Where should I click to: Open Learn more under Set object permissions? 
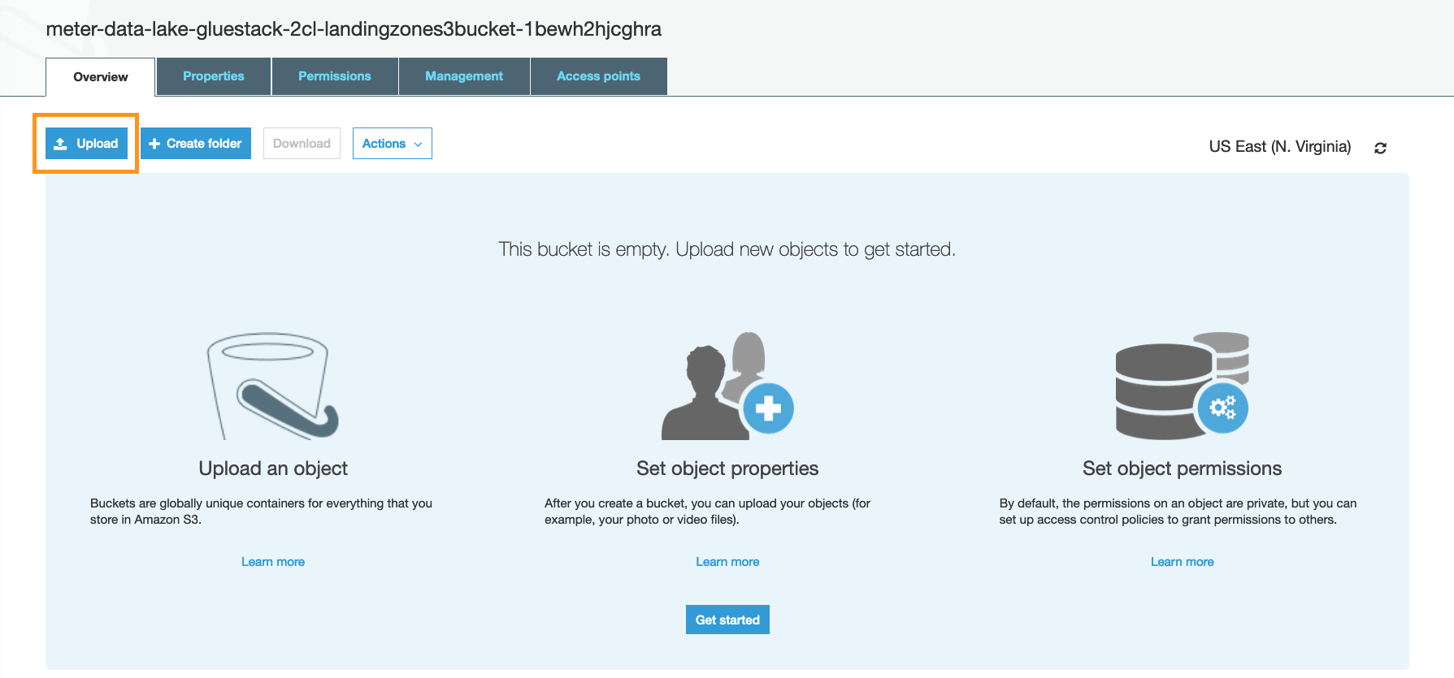point(1183,562)
